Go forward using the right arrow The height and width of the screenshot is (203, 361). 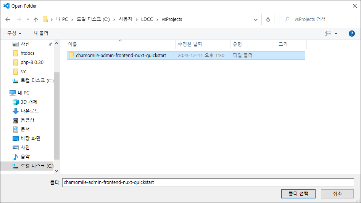[19, 19]
